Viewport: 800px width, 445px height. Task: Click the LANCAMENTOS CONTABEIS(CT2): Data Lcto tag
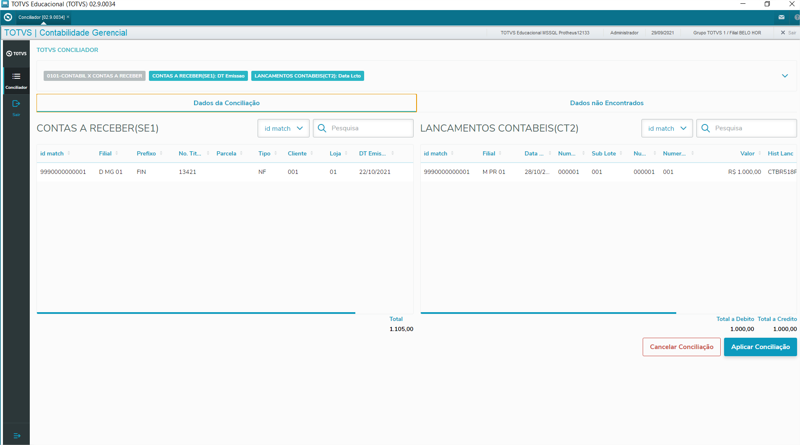click(307, 76)
